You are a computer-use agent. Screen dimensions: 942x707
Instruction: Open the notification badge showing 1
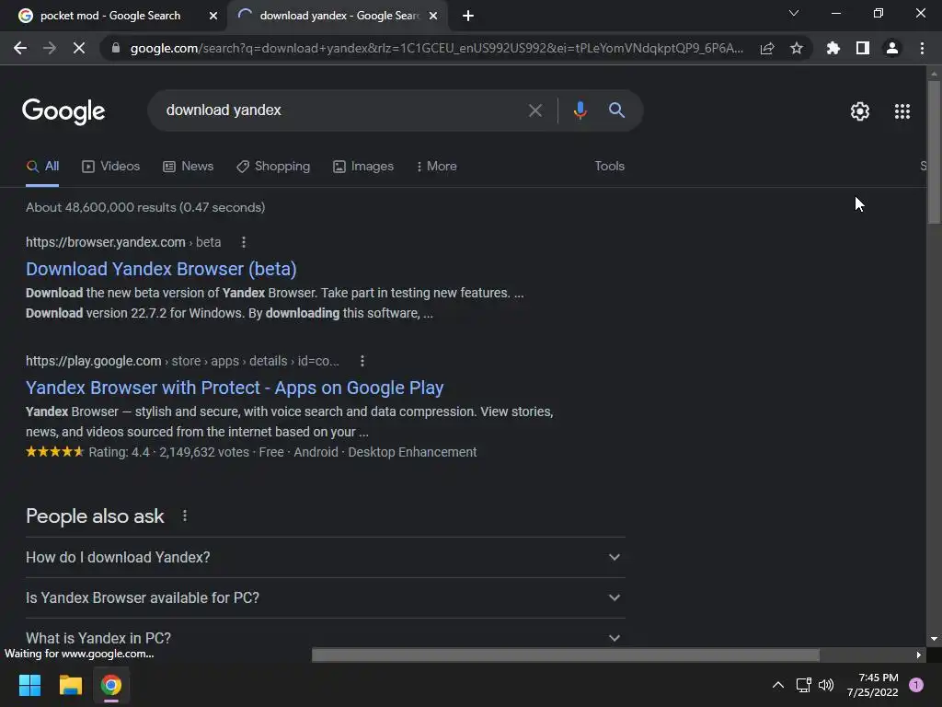[916, 685]
